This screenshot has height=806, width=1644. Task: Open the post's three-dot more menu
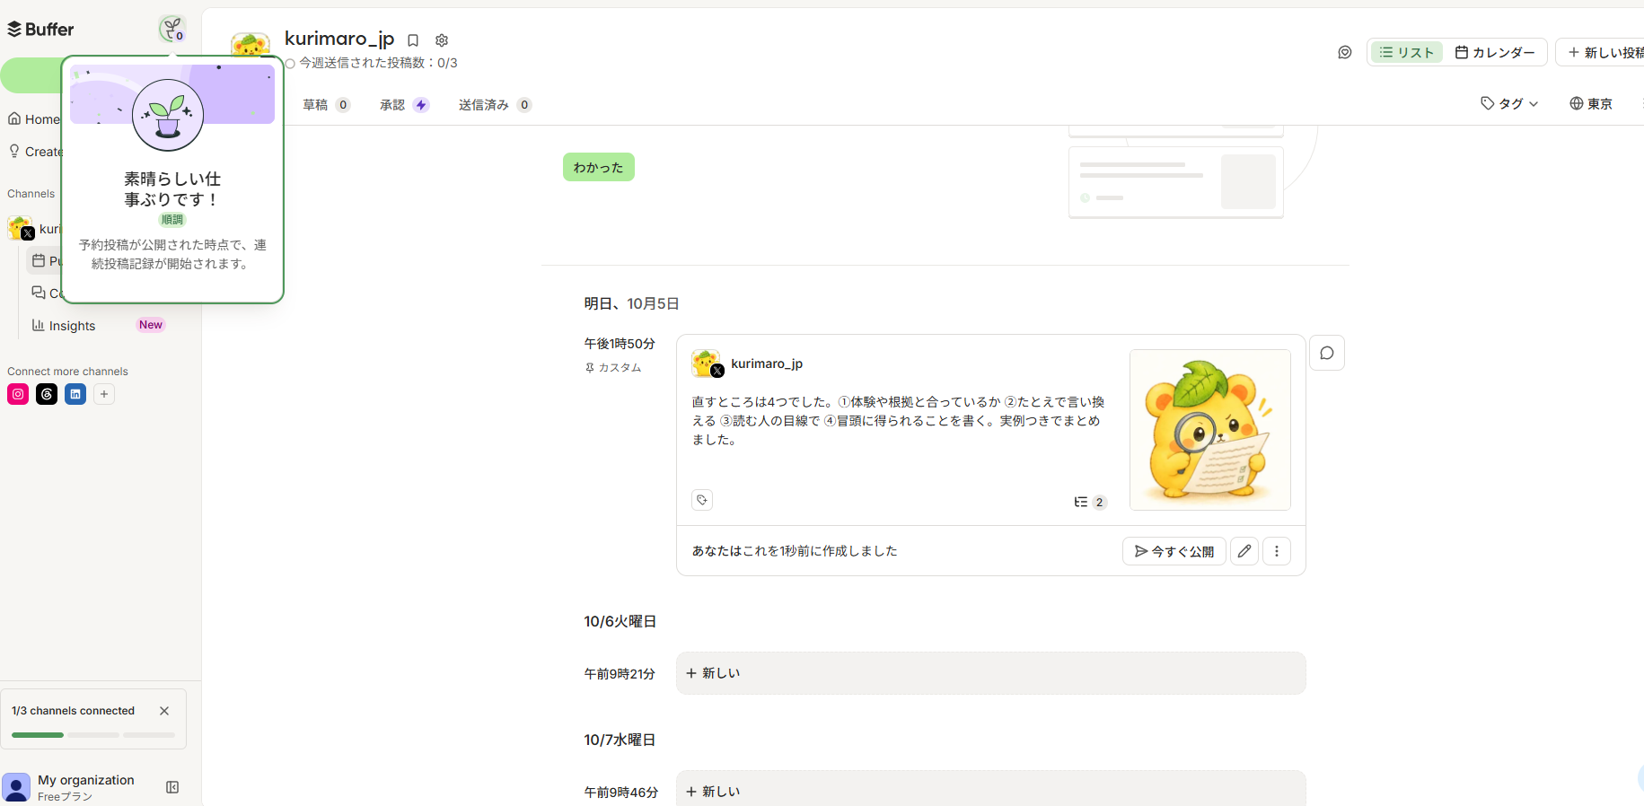[x=1277, y=551]
